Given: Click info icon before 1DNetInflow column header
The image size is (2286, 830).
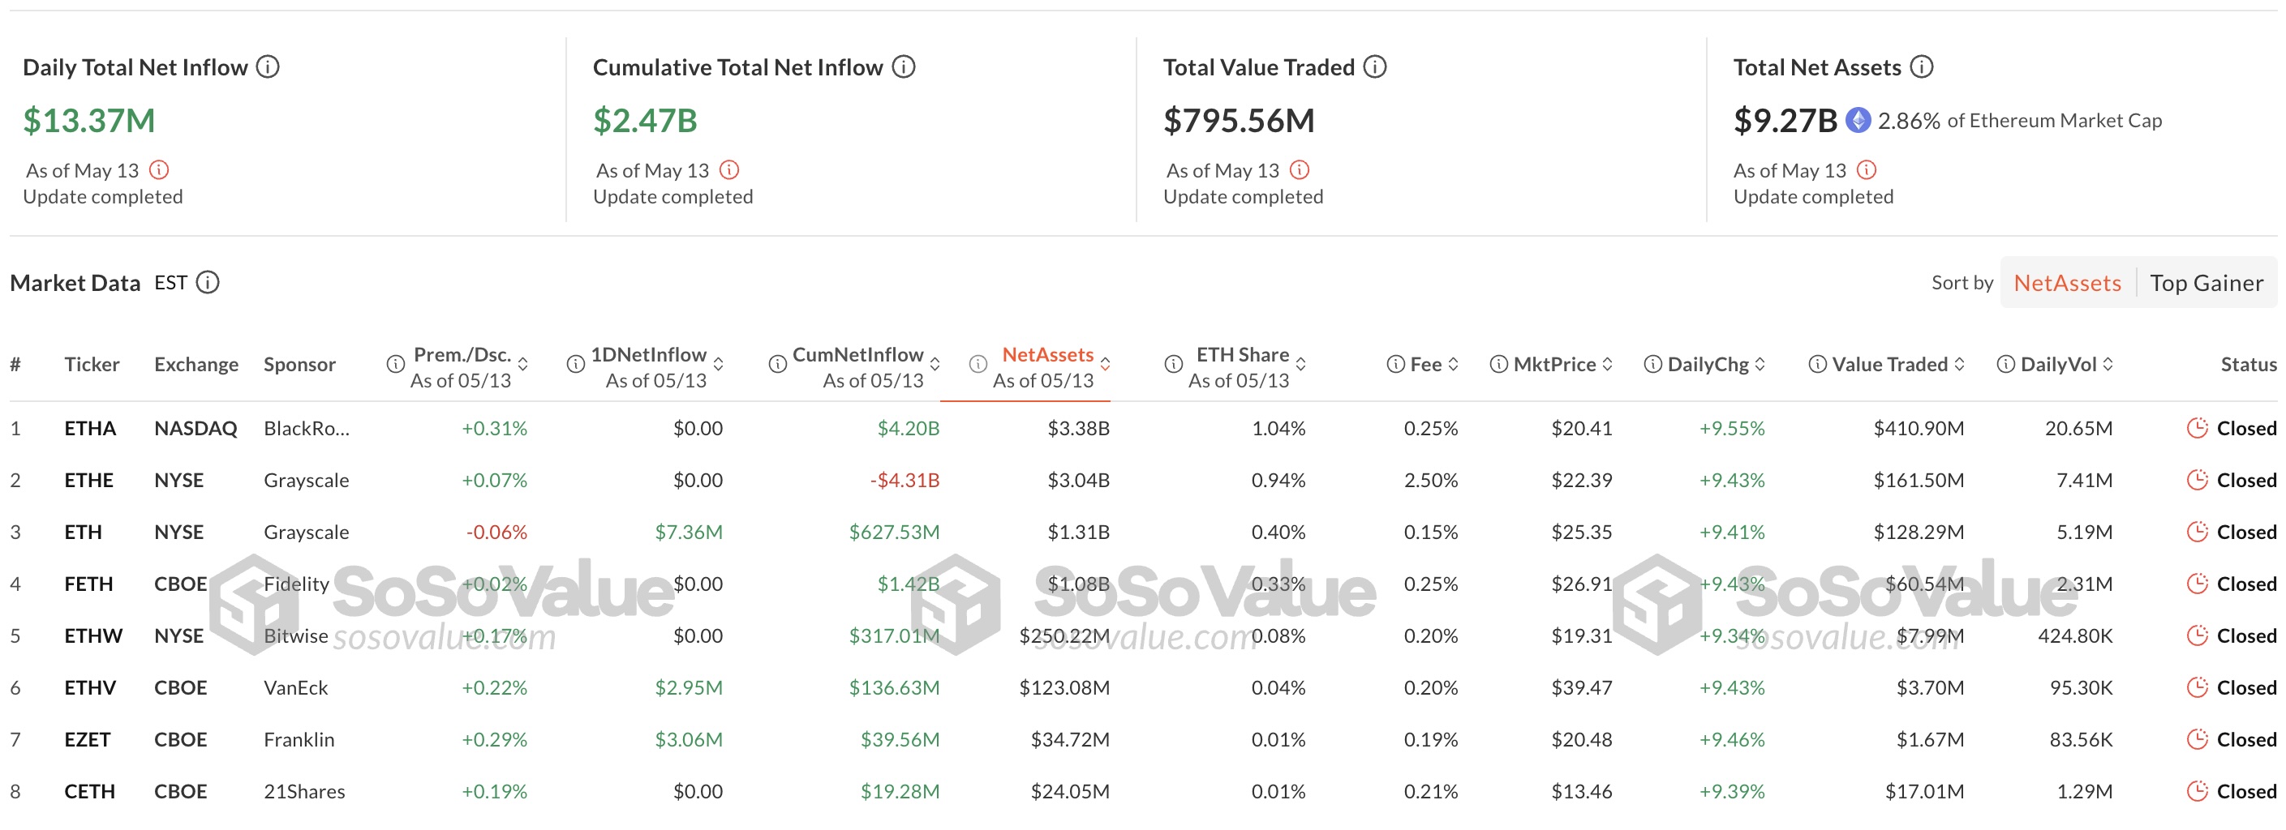Looking at the screenshot, I should click(x=576, y=364).
